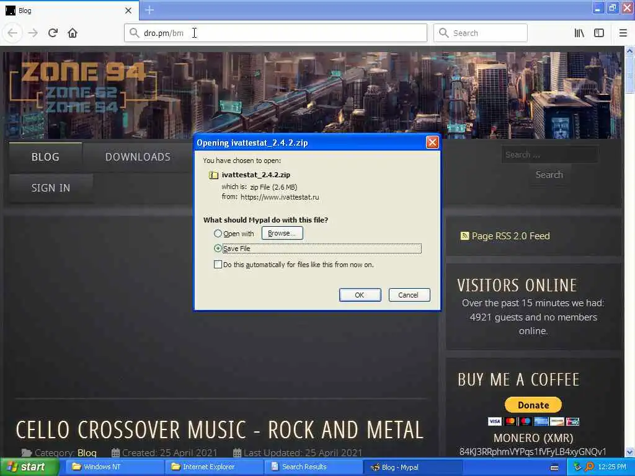Screen dimensions: 635x476
Task: Open the Page RSS 2.0 Feed link
Action: [x=511, y=236]
